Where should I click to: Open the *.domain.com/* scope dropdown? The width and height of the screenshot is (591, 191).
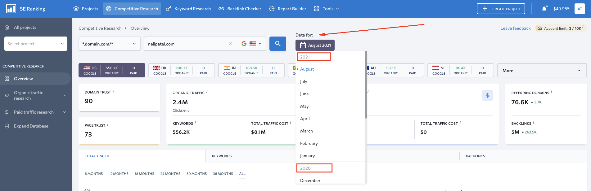pos(109,44)
